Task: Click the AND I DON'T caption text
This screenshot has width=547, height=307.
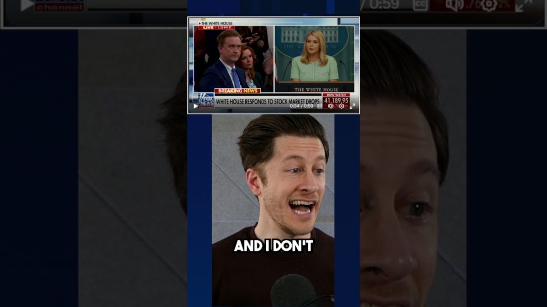Action: [273, 246]
